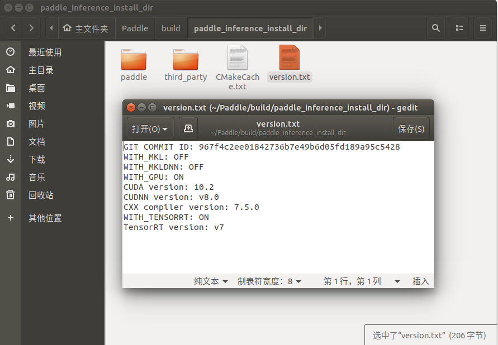Image resolution: width=498 pixels, height=345 pixels.
Task: Click the WITH_MKLDNN: OFF line
Action: (x=164, y=167)
